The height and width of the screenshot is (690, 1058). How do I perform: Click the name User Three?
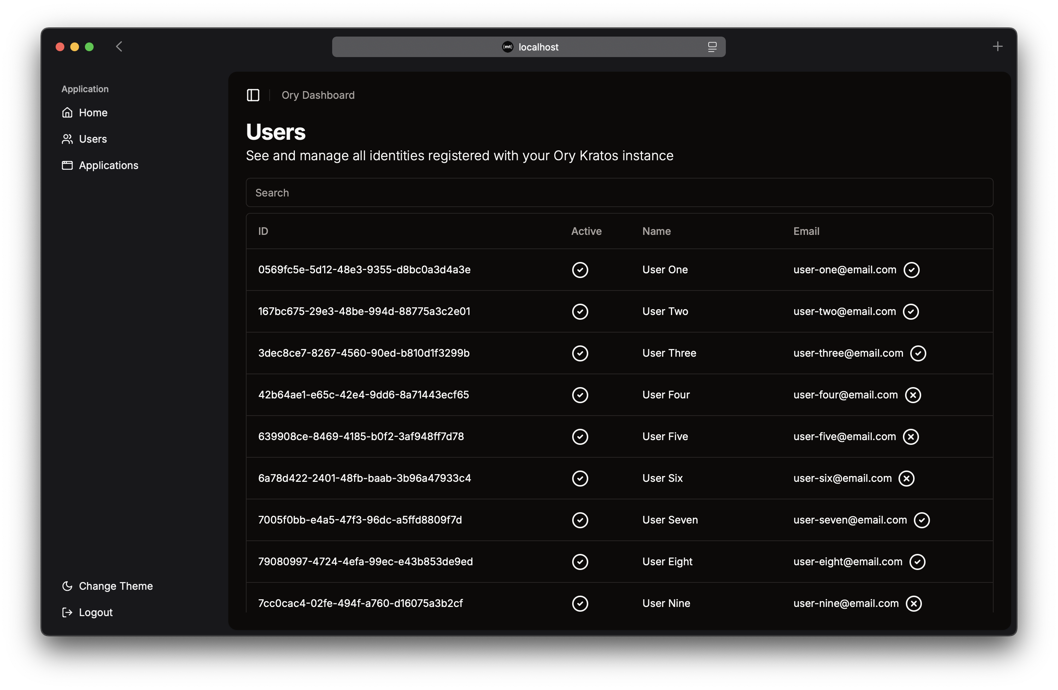coord(669,353)
